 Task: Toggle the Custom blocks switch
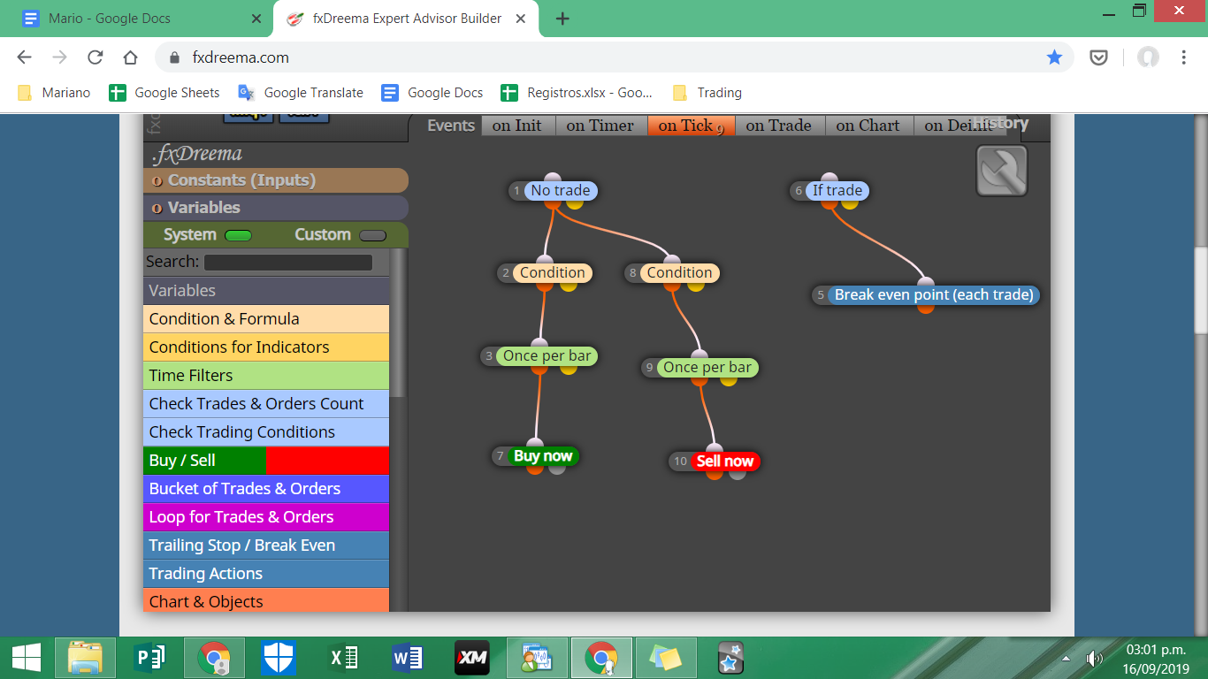click(372, 235)
